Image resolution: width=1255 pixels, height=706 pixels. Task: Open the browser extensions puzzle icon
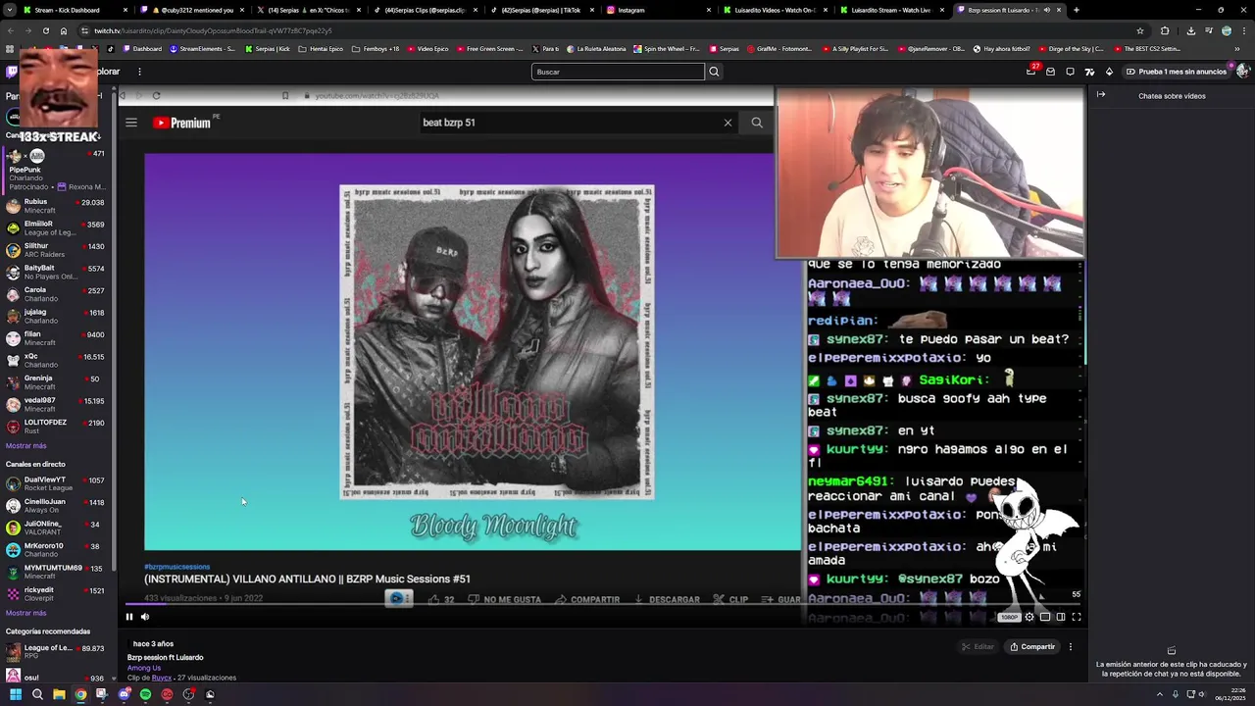click(1165, 30)
